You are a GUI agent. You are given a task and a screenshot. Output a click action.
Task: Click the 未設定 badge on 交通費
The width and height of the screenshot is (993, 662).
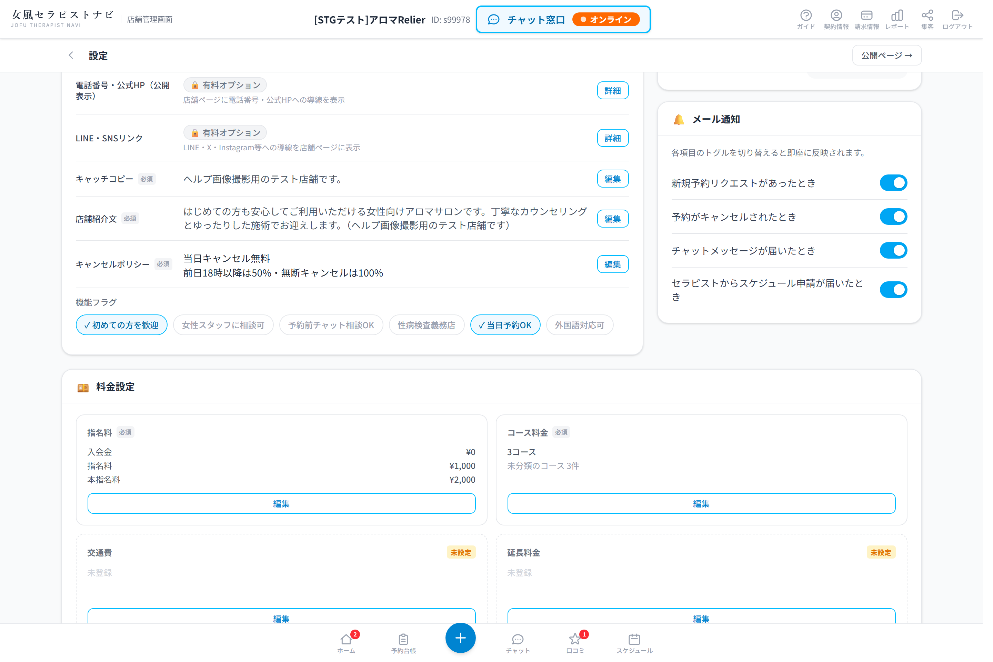click(466, 558)
